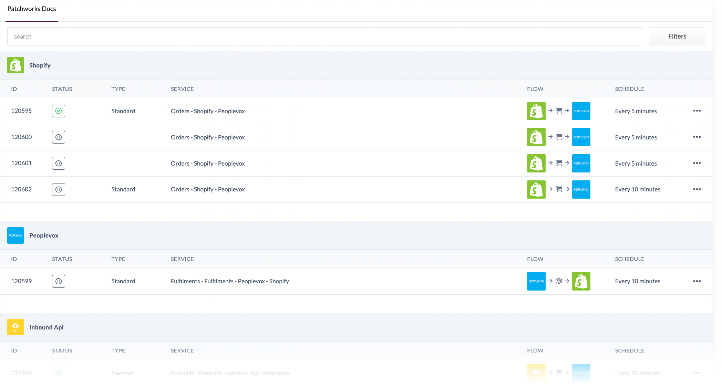722x389 pixels.
Task: Click the cart entity icon in row 120600
Action: tap(559, 137)
